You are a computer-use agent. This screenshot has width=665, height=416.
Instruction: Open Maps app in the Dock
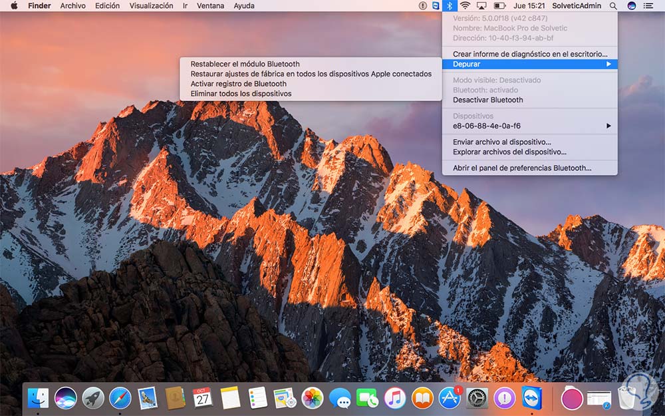tap(285, 398)
